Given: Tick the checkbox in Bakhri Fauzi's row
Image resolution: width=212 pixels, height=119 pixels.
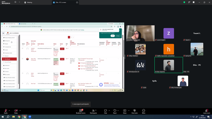Looking at the screenshot, I should [23, 73].
